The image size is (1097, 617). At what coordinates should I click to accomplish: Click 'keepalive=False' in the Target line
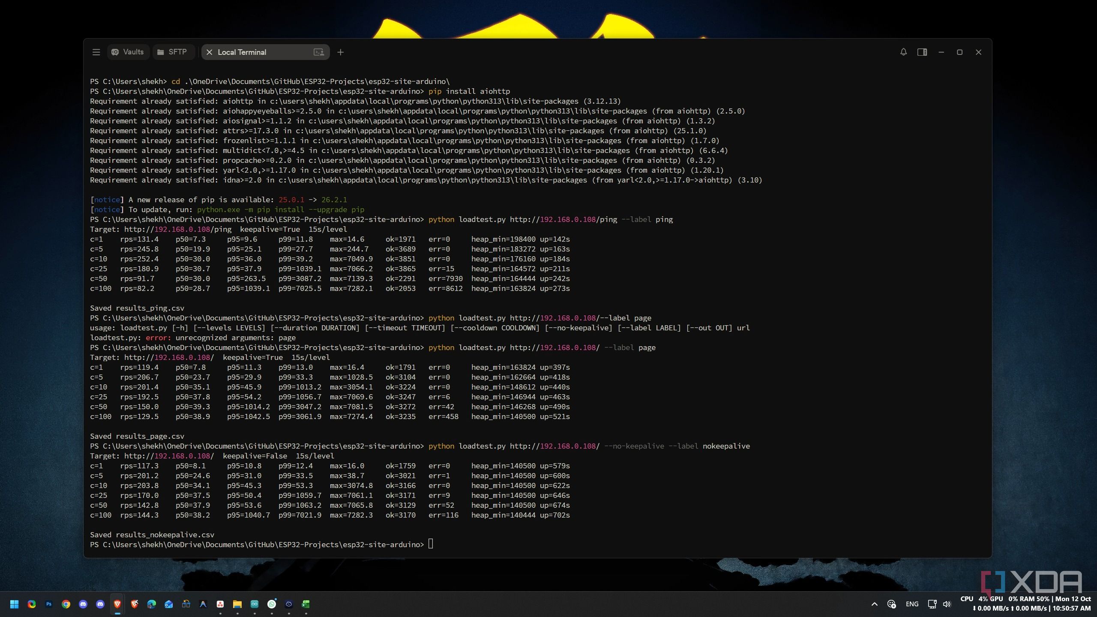click(x=255, y=456)
